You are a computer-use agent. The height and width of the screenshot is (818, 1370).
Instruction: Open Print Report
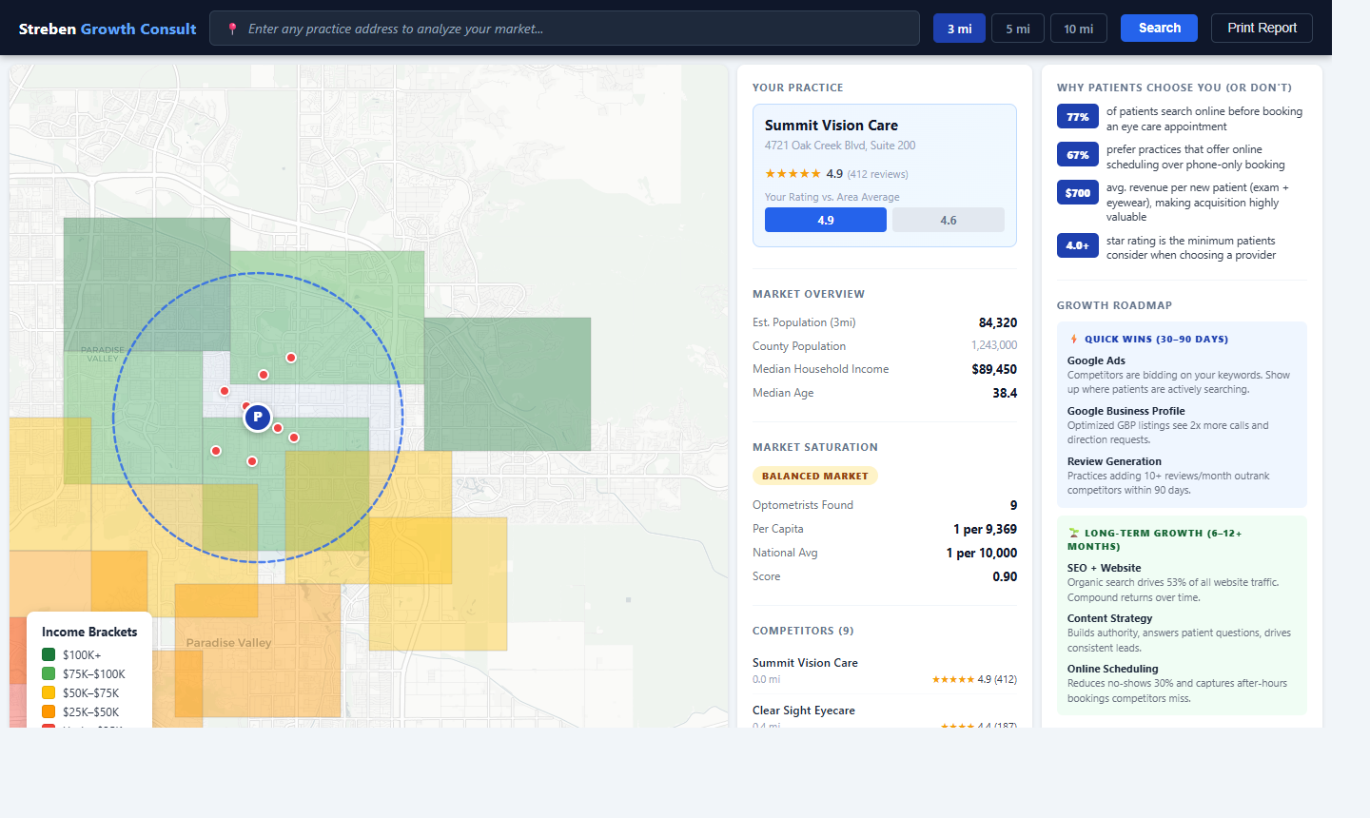click(x=1262, y=28)
